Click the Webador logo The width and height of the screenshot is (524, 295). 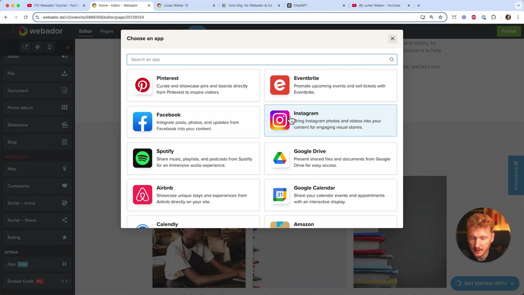pyautogui.click(x=41, y=31)
